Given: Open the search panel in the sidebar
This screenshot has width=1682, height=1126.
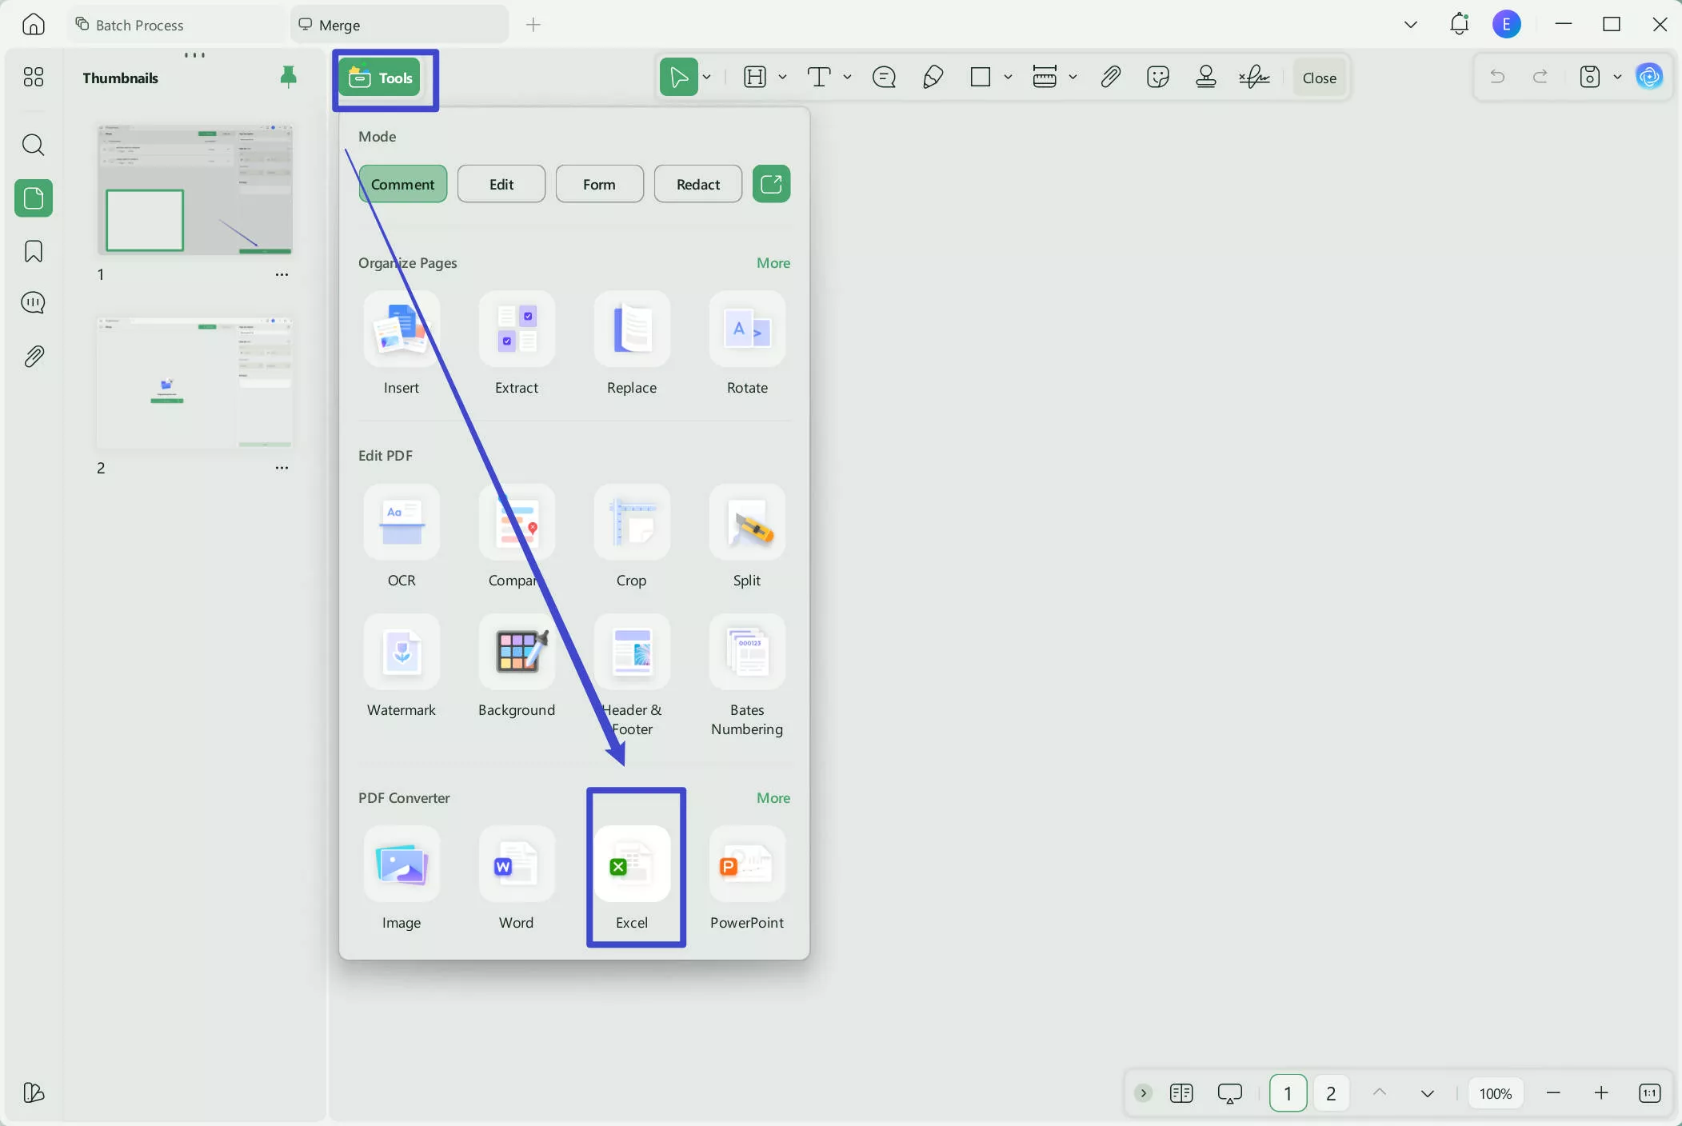Looking at the screenshot, I should [x=34, y=146].
